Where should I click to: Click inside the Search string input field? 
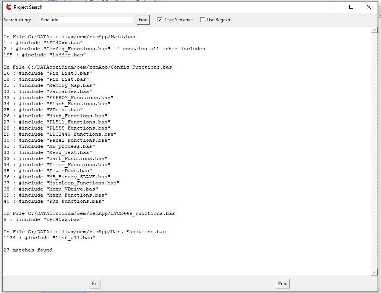point(86,19)
